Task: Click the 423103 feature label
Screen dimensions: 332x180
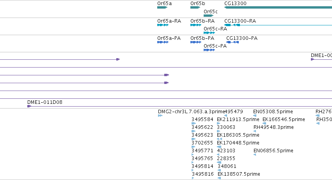Action: (x=226, y=151)
